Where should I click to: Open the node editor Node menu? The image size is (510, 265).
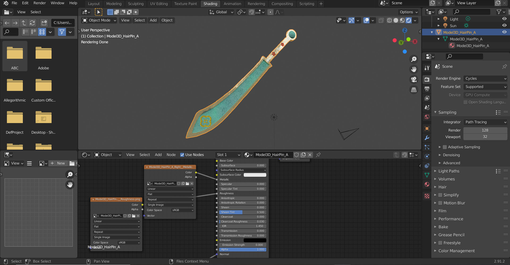click(x=171, y=155)
